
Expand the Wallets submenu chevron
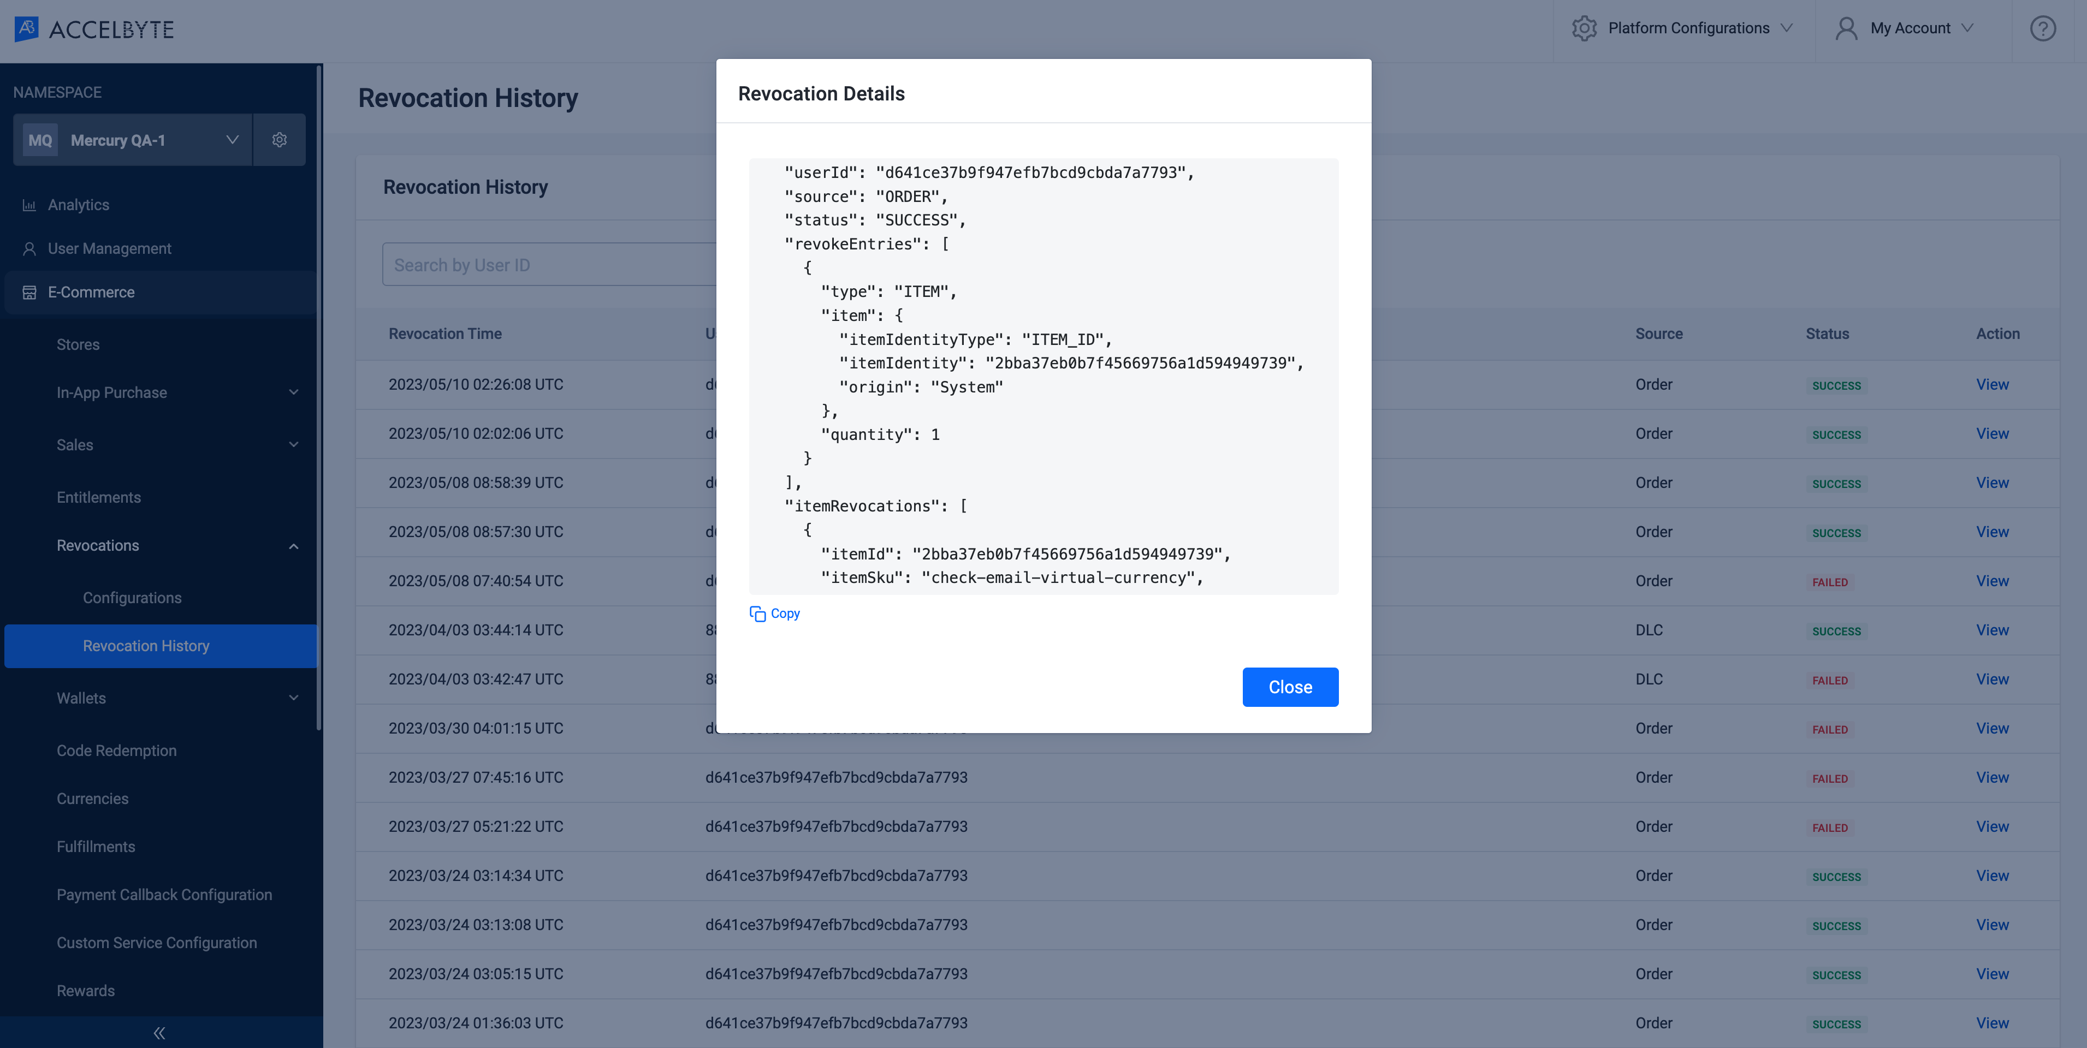[x=293, y=698]
